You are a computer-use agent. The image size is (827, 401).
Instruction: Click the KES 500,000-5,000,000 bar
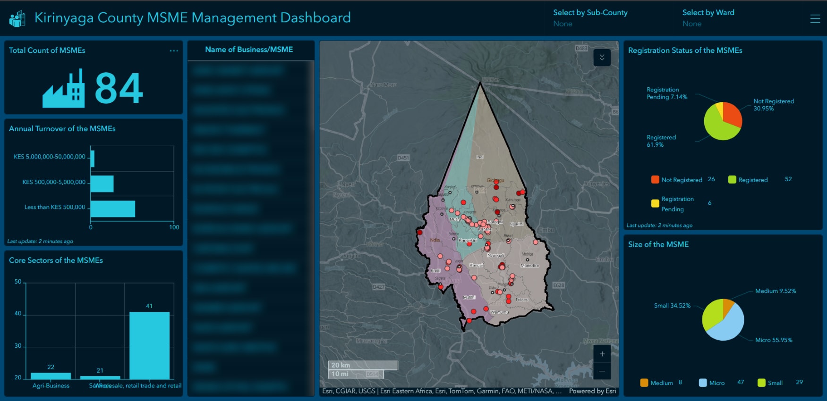pyautogui.click(x=102, y=184)
